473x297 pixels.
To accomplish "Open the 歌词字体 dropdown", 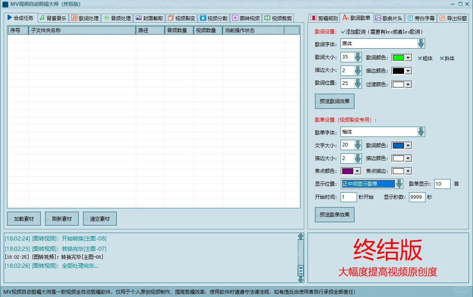I will coord(421,43).
